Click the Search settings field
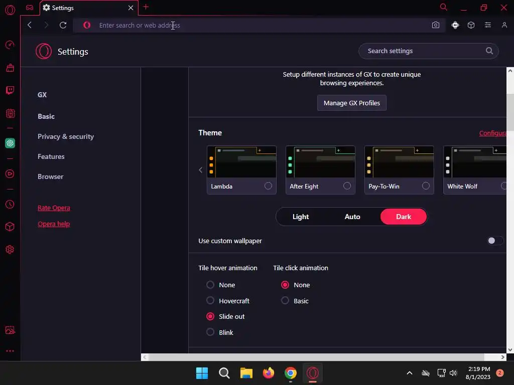The height and width of the screenshot is (385, 514). point(429,51)
